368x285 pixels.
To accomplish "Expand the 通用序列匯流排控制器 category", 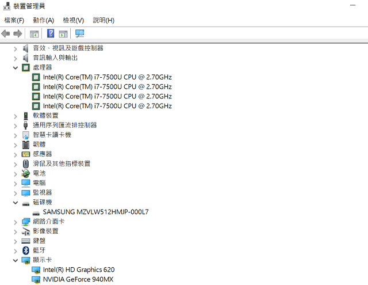I will [x=16, y=126].
